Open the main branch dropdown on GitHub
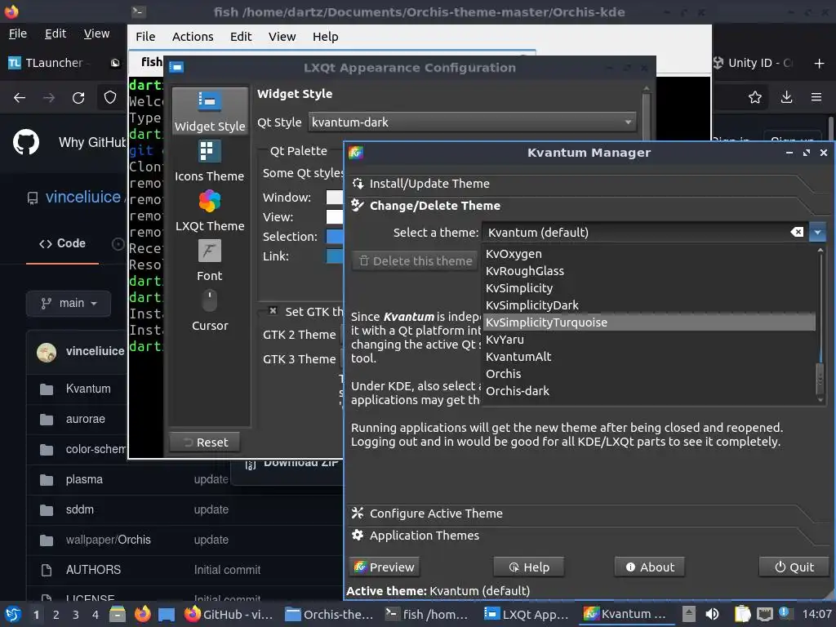This screenshot has width=836, height=627. click(69, 304)
